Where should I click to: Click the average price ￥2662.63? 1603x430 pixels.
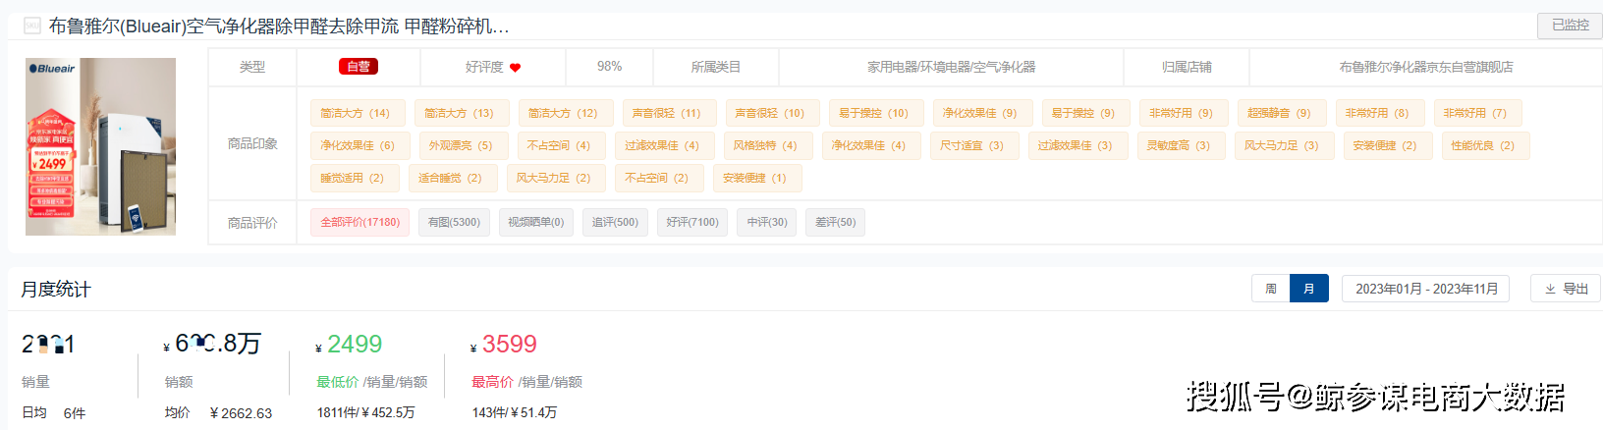coord(241,413)
